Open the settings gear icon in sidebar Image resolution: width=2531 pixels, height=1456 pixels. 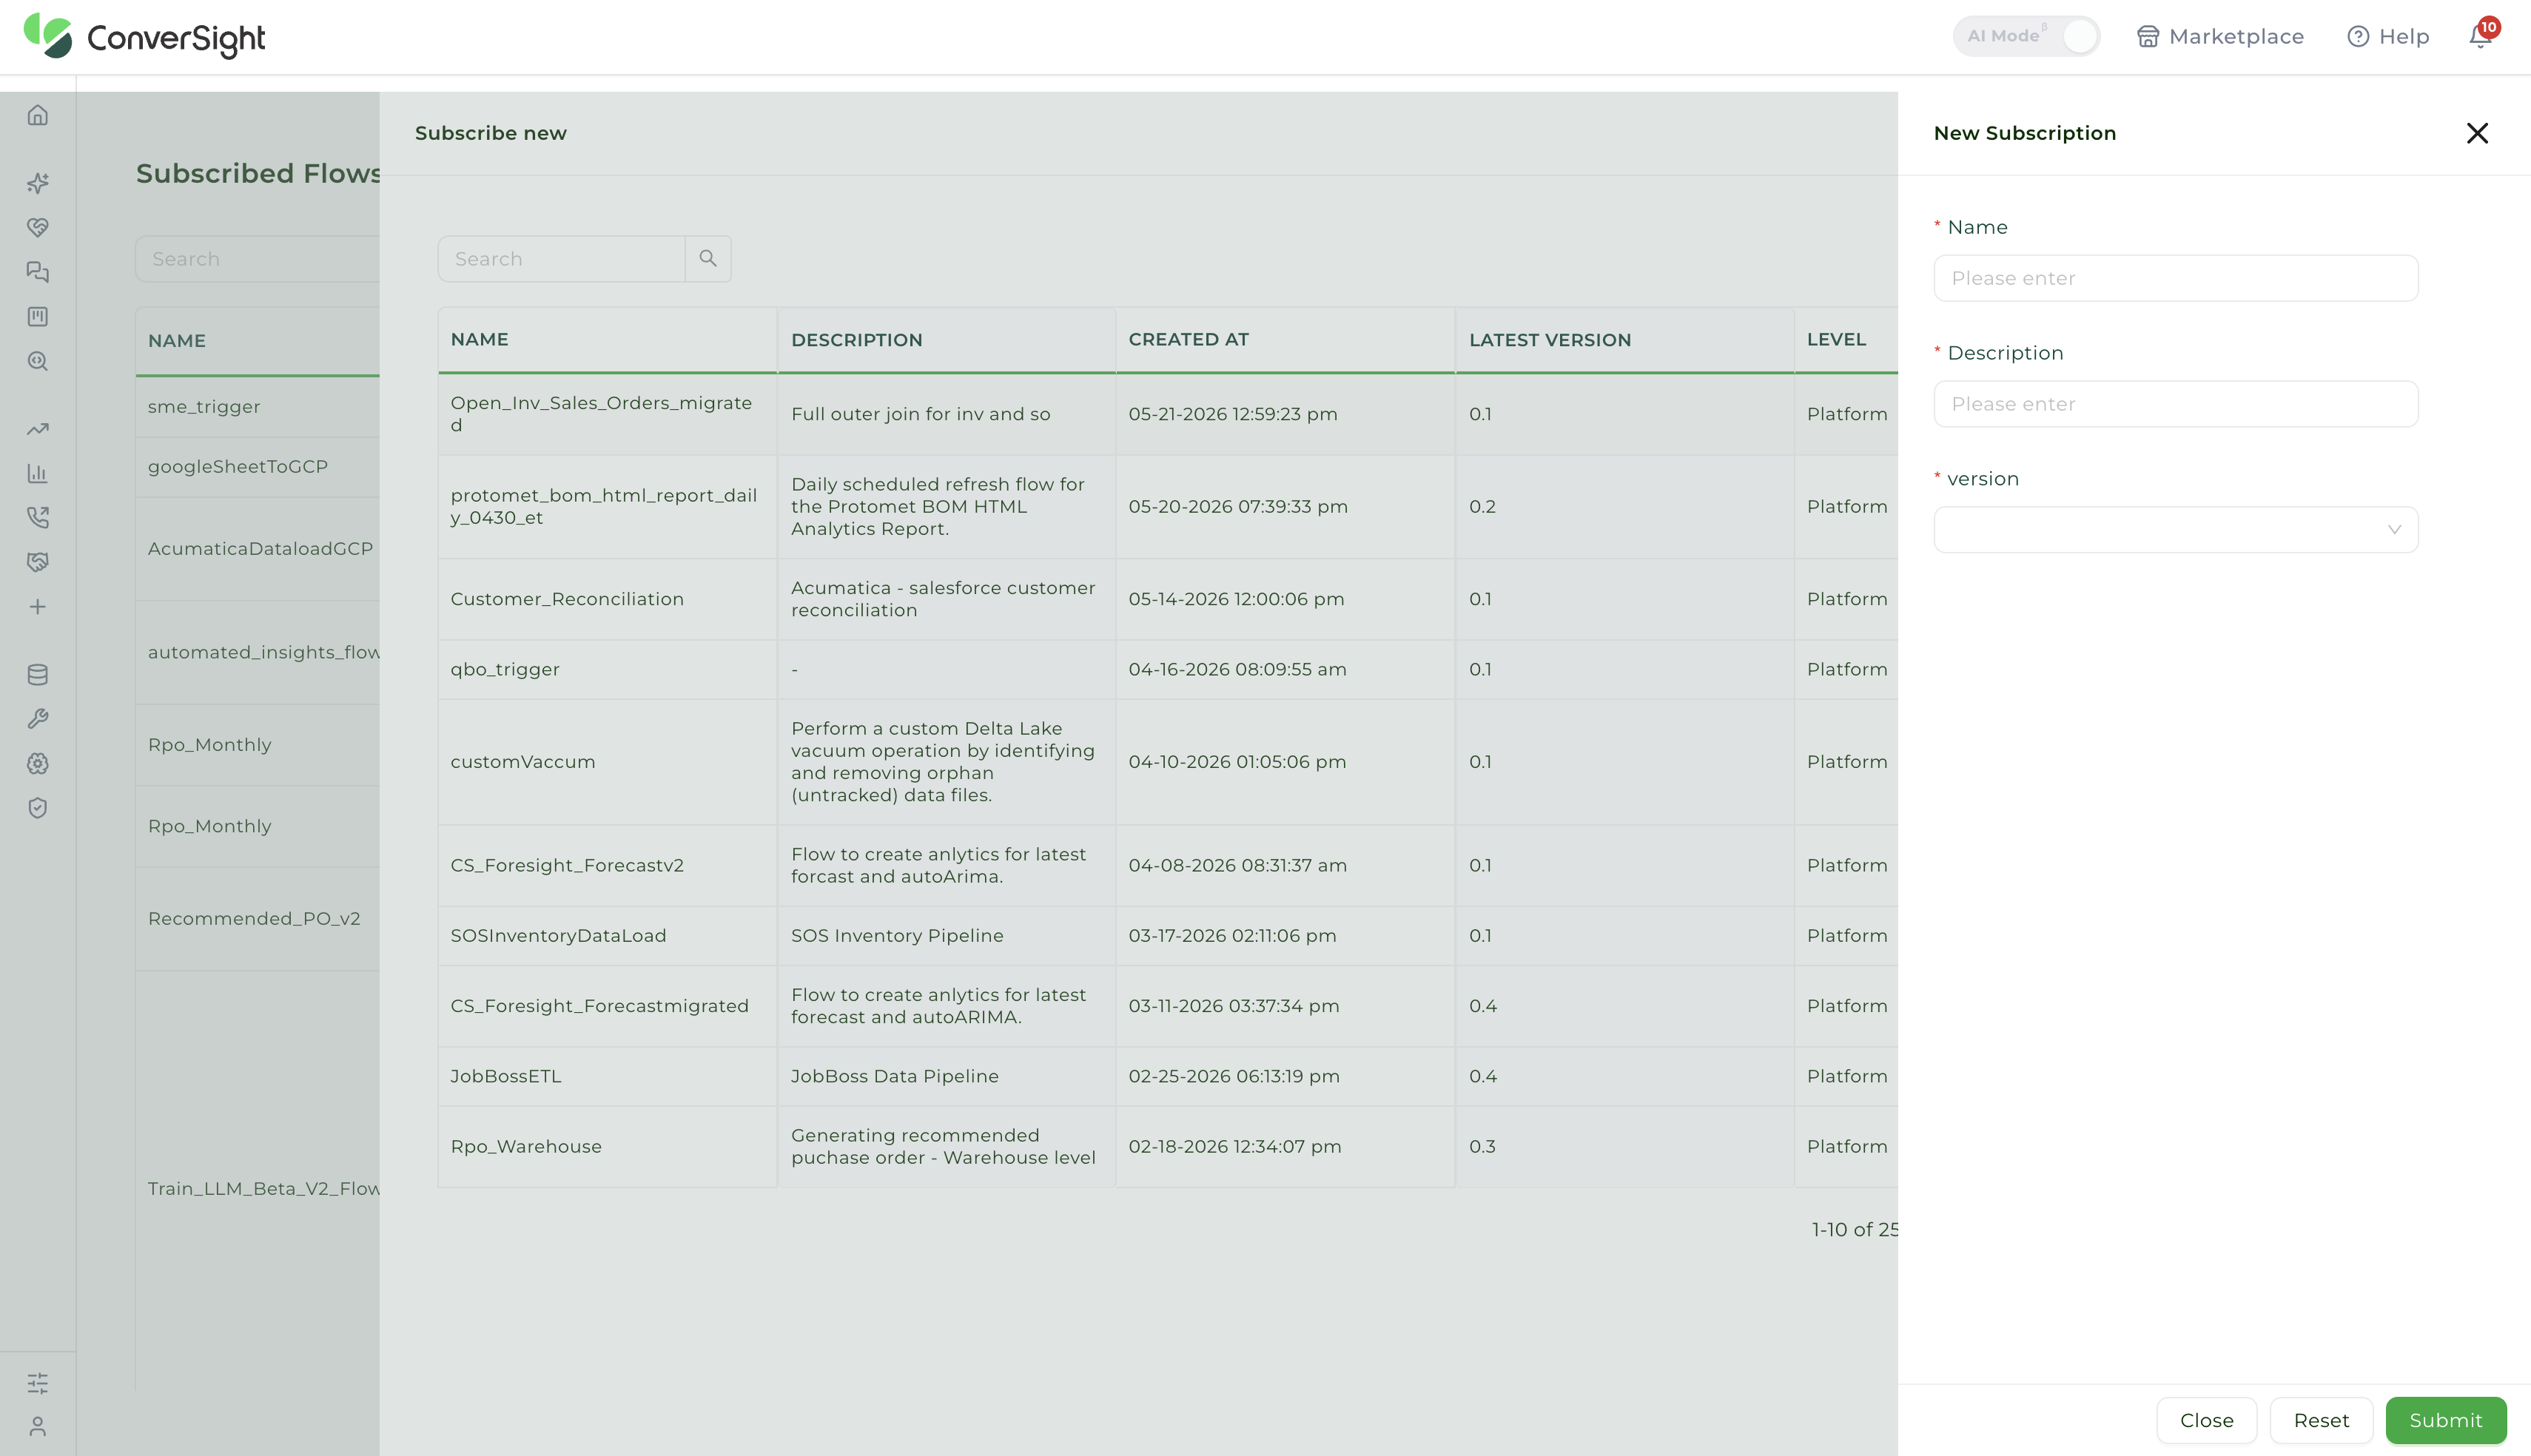click(x=38, y=764)
